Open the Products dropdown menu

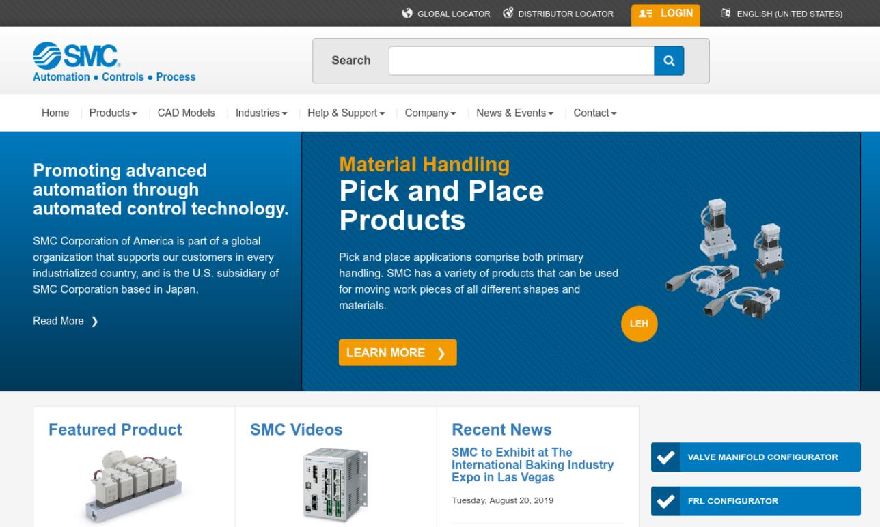[x=113, y=113]
